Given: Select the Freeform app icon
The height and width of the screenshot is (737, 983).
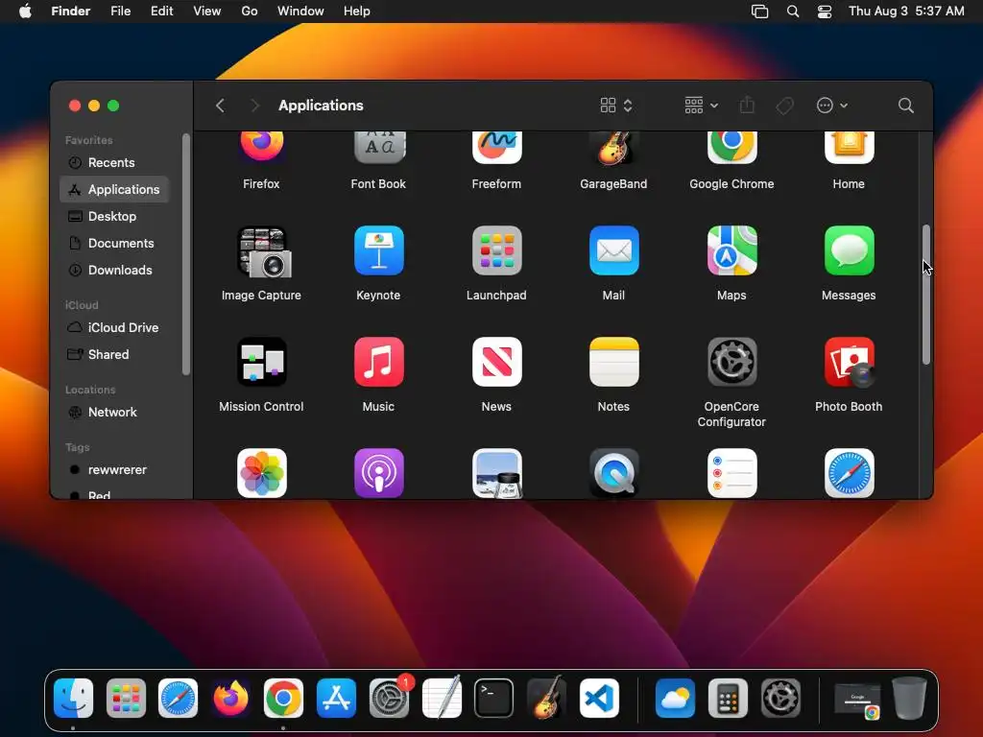Looking at the screenshot, I should (x=496, y=147).
